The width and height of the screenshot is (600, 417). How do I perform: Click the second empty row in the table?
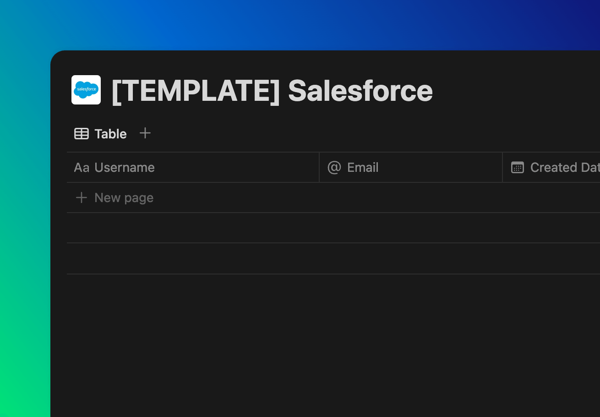point(333,258)
